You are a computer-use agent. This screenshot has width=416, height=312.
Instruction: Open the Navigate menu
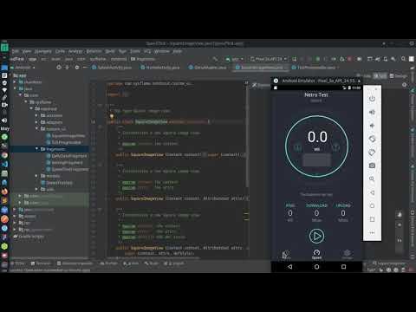(x=42, y=51)
